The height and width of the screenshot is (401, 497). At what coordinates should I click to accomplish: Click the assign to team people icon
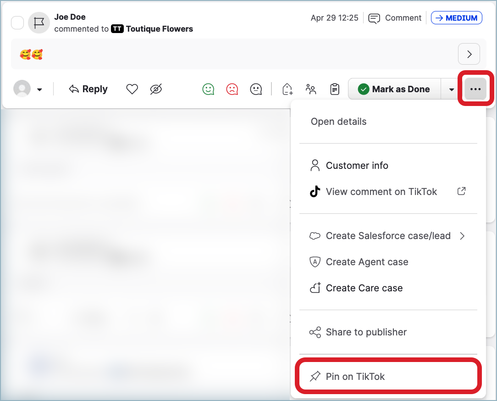tap(311, 89)
